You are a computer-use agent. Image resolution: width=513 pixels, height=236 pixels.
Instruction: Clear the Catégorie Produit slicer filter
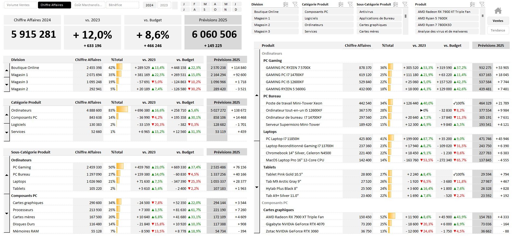(x=350, y=4)
